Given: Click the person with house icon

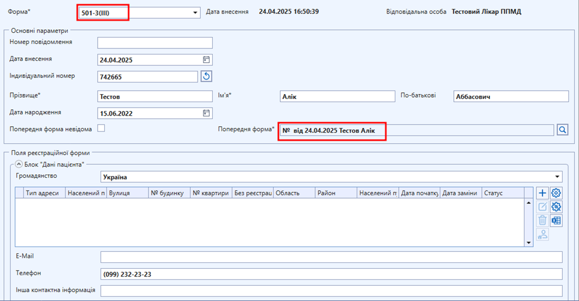Looking at the screenshot, I should [542, 234].
